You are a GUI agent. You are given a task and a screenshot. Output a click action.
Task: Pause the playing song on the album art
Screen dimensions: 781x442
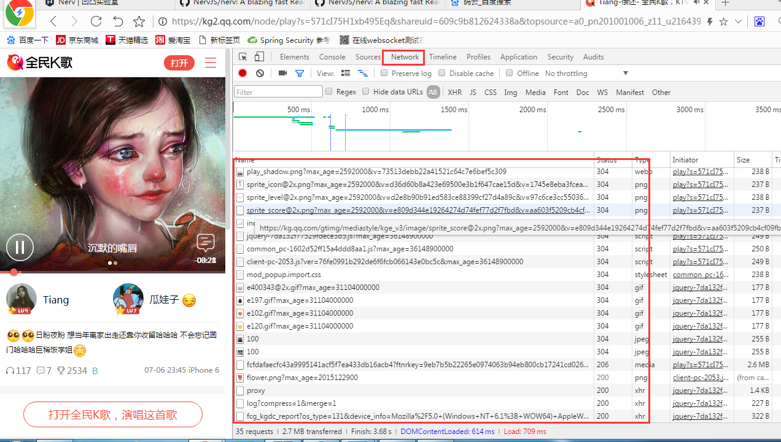(x=20, y=247)
